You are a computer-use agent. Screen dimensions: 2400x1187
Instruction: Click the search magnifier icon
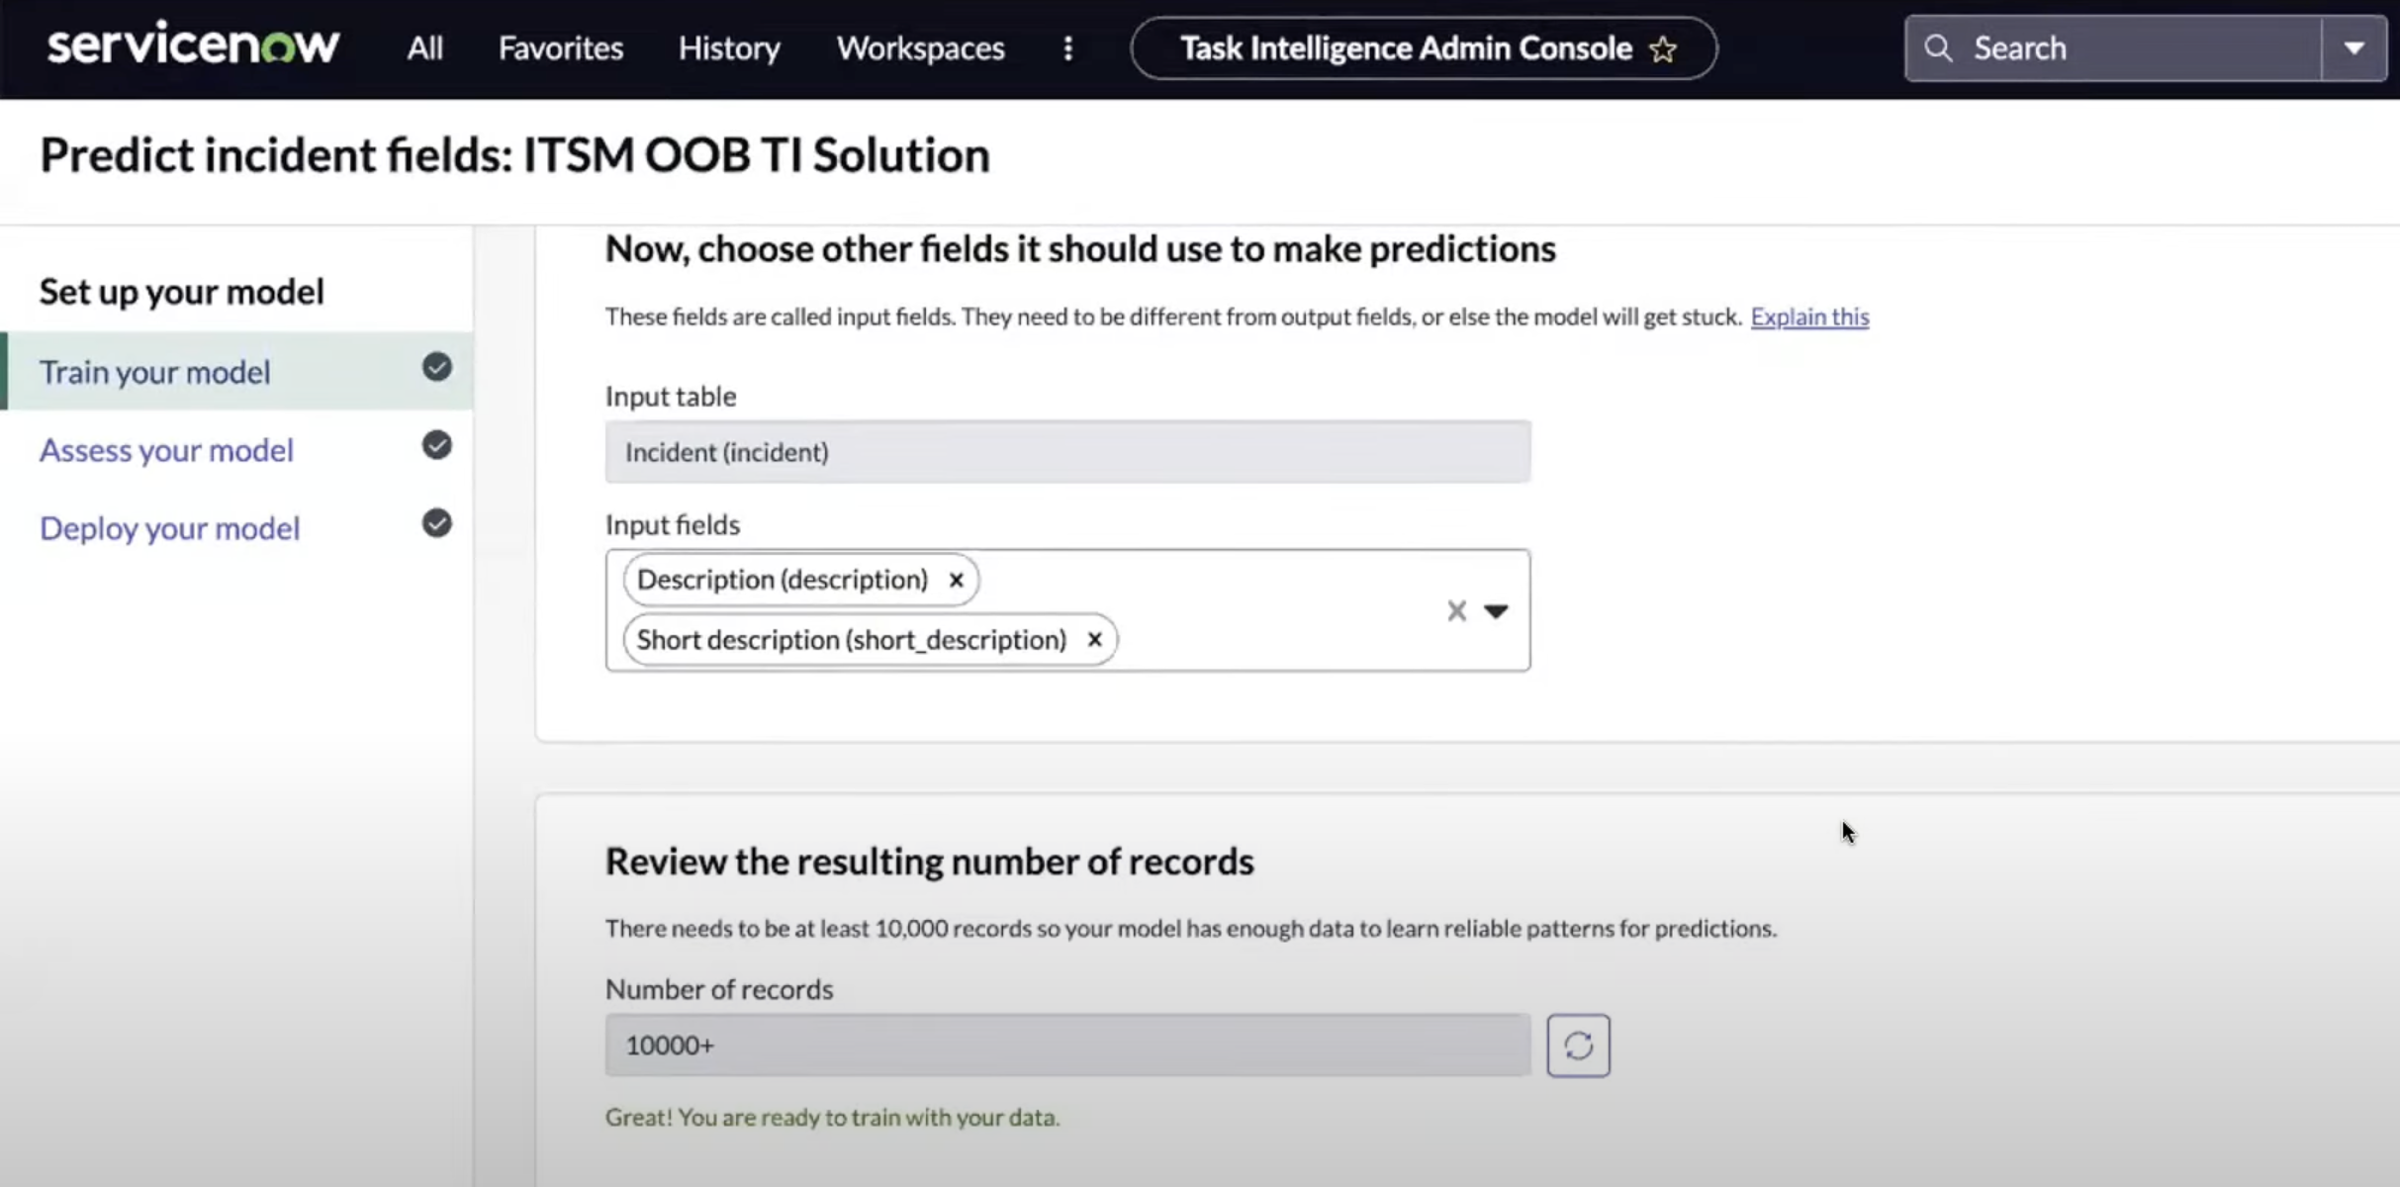1938,47
